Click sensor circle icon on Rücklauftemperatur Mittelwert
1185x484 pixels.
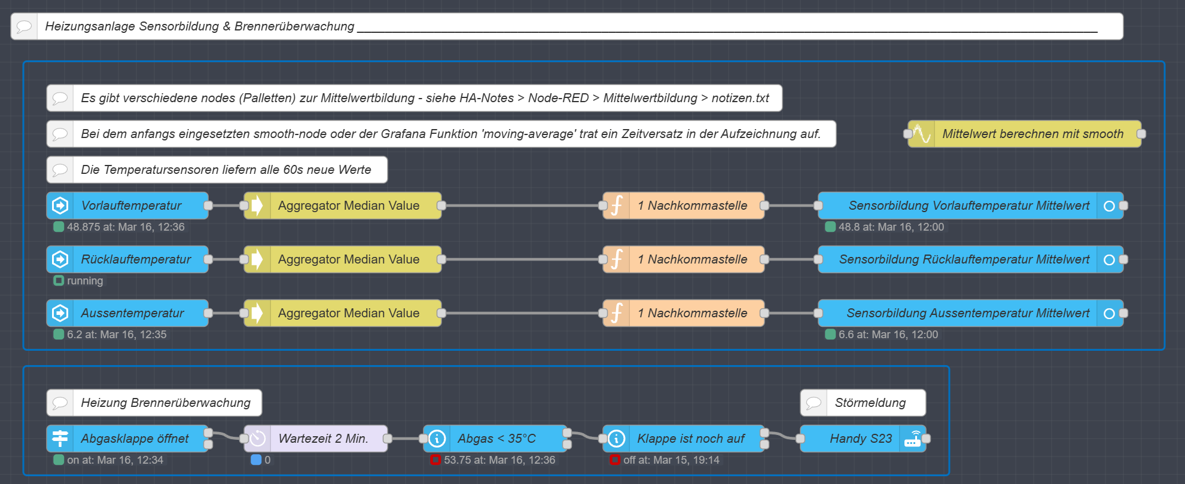tap(1109, 259)
